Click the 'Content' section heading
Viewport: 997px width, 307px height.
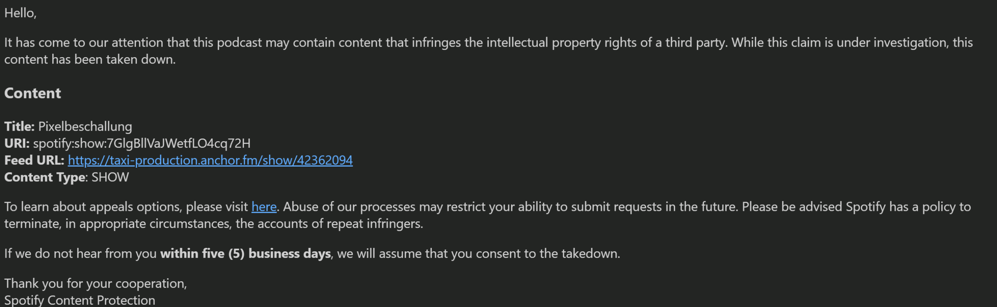point(33,93)
